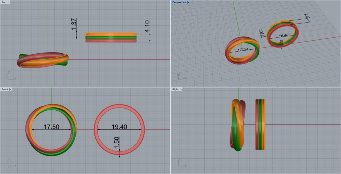Expand the Front viewport dropdown arrow
Image resolution: width=341 pixels, height=174 pixels.
pyautogui.click(x=11, y=89)
